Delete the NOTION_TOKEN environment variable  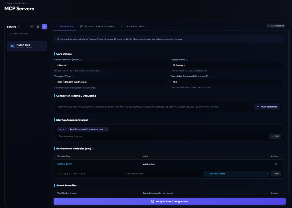pyautogui.click(x=276, y=164)
